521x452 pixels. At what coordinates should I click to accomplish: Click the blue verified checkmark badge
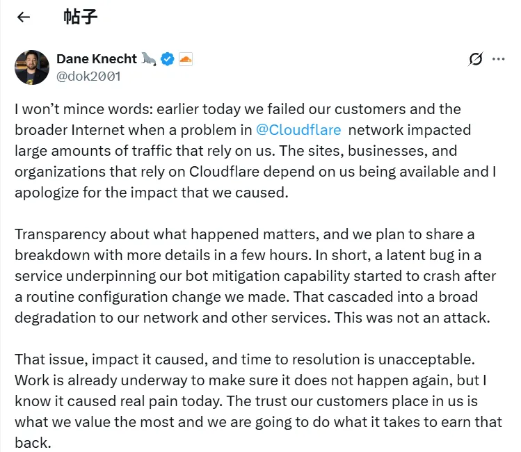pyautogui.click(x=168, y=59)
